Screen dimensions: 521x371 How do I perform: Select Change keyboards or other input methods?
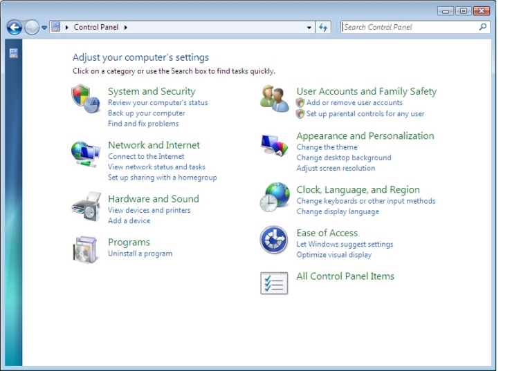pos(366,201)
